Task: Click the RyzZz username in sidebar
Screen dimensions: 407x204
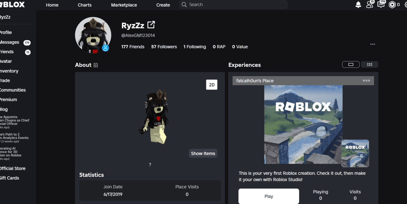Action: 5,17
